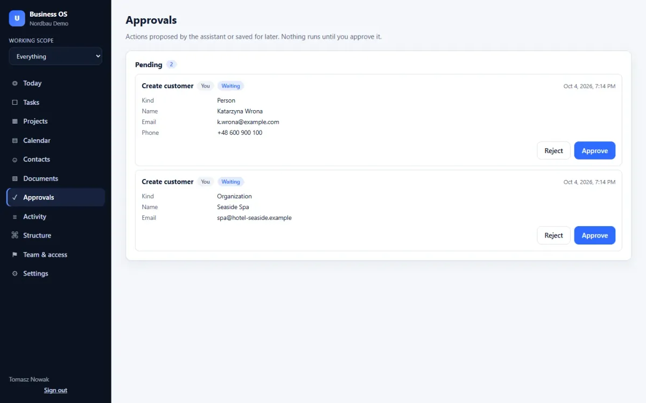Click the Team & access flag icon
The image size is (646, 403).
pos(15,255)
